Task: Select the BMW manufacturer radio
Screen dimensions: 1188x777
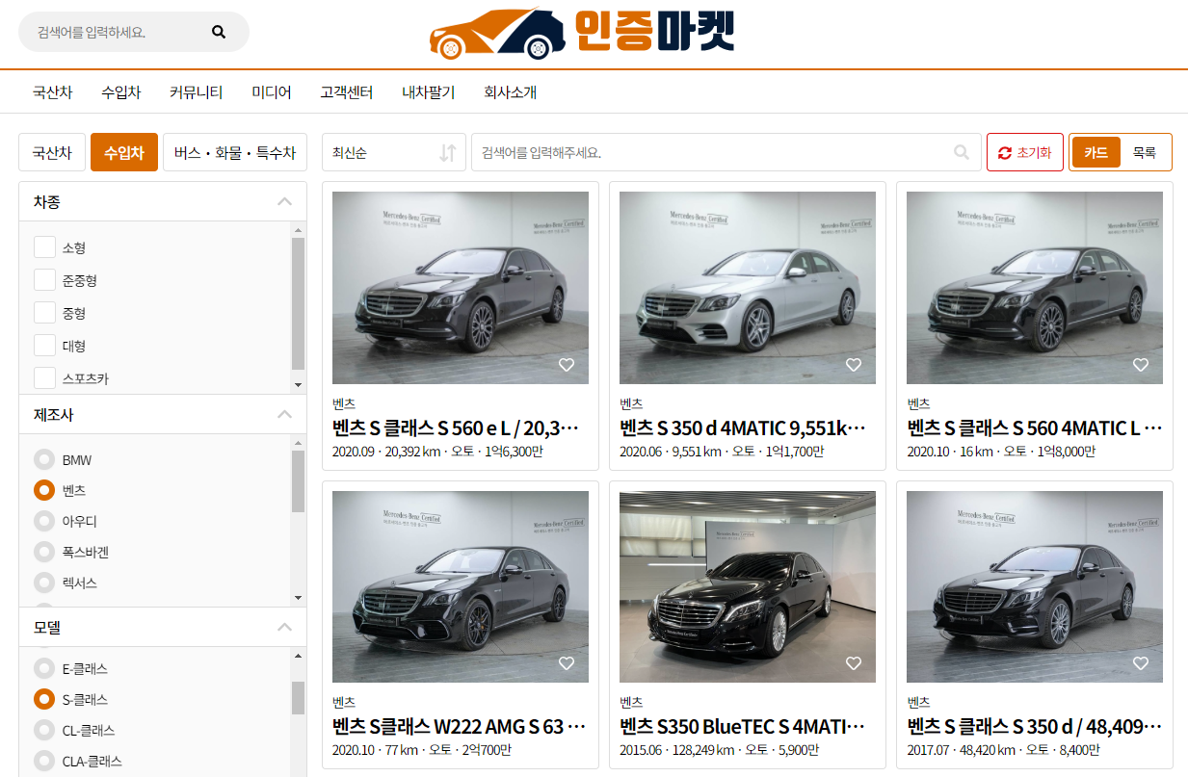Action: click(44, 460)
